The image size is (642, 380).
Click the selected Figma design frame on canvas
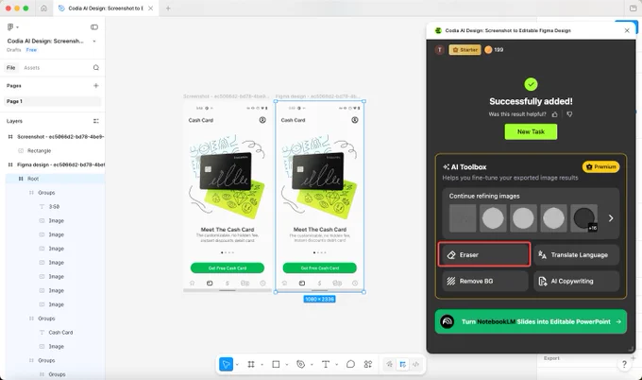tap(320, 196)
